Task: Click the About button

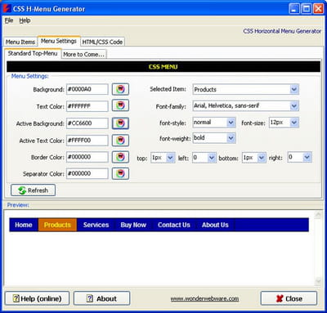Action: (101, 298)
